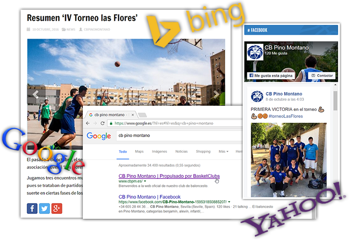350x241 pixels.
Task: Click CB Pino Montano logo in Facebook header
Action: pyautogui.click(x=255, y=52)
